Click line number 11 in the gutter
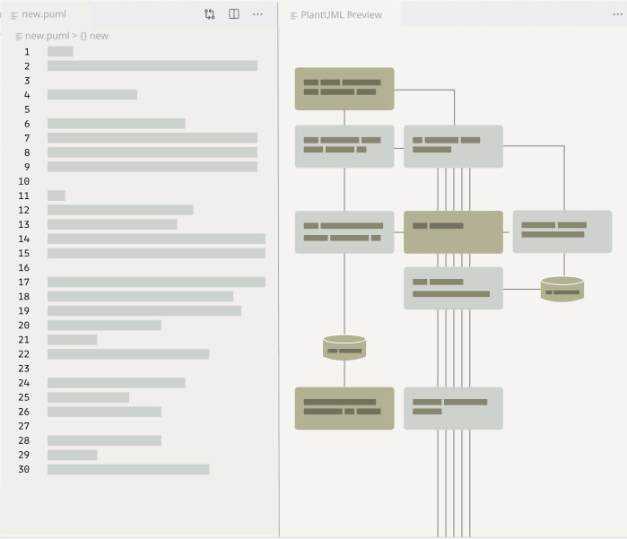This screenshot has width=627, height=539. coord(23,196)
